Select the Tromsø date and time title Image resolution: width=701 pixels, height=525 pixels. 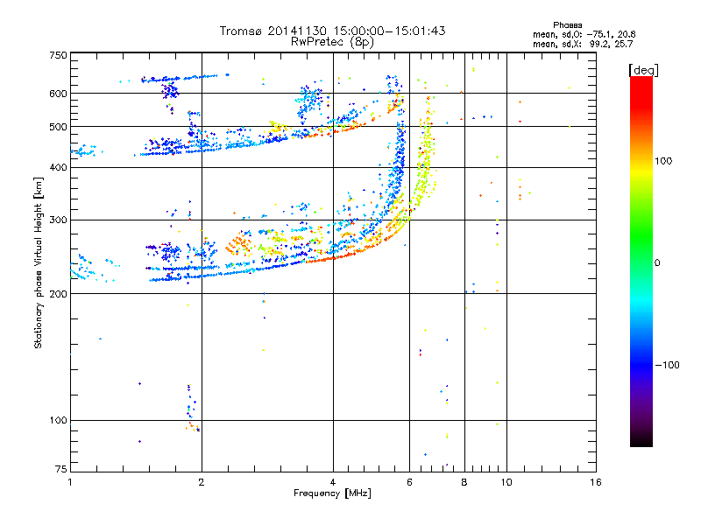[333, 31]
